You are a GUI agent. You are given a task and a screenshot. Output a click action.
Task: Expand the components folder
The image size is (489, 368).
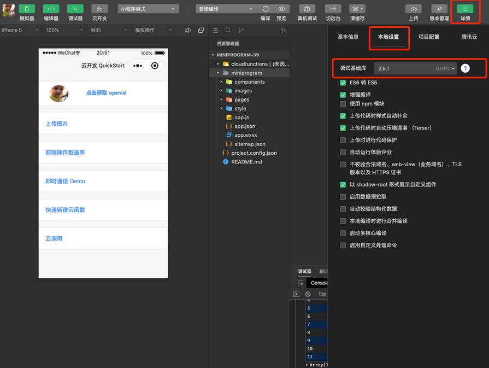tap(221, 82)
